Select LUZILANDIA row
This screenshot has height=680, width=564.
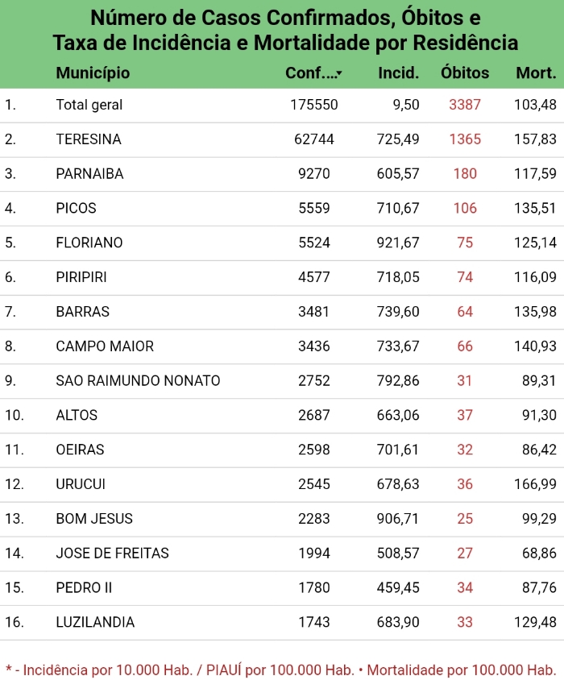coord(282,622)
